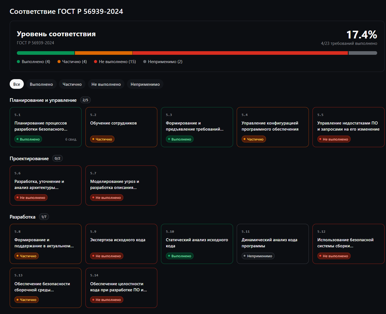Click the 4/23 требований выполнено text
Screen dimensions: 386x314
(x=349, y=43)
